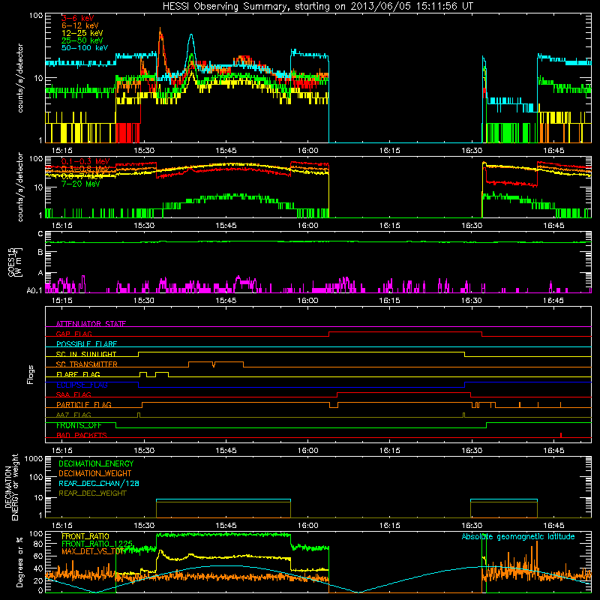Click the SC_TRANSMITTER flag label
This screenshot has height=600, width=600.
click(x=87, y=364)
